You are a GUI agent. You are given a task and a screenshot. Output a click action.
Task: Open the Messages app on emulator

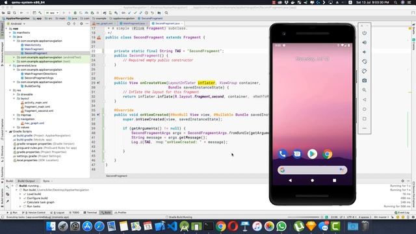(297, 154)
